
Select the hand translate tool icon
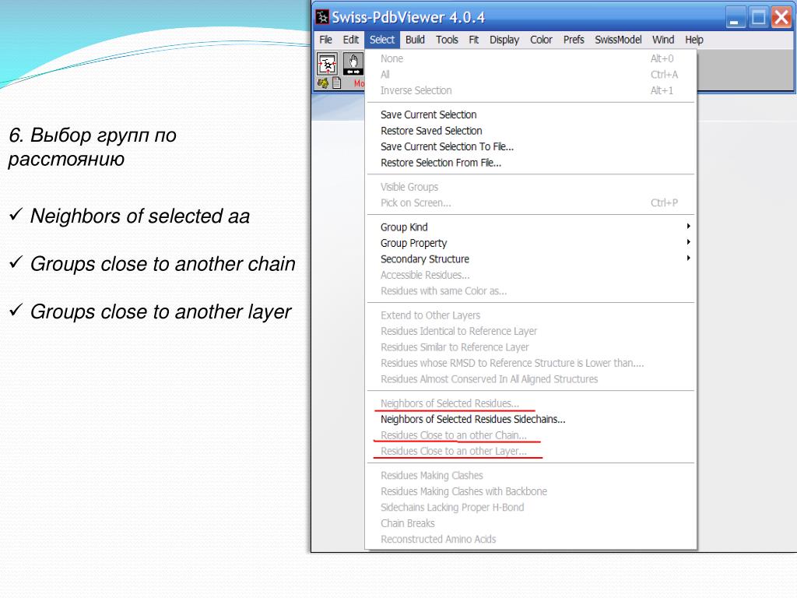click(x=353, y=65)
